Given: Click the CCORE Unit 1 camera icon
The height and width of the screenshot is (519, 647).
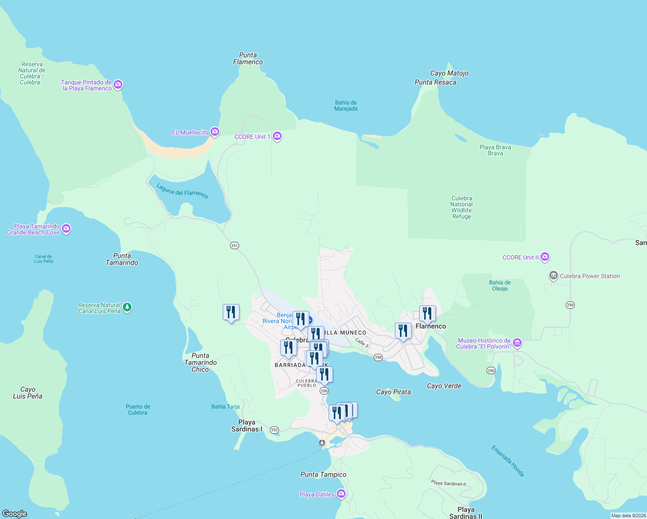Looking at the screenshot, I should point(277,136).
